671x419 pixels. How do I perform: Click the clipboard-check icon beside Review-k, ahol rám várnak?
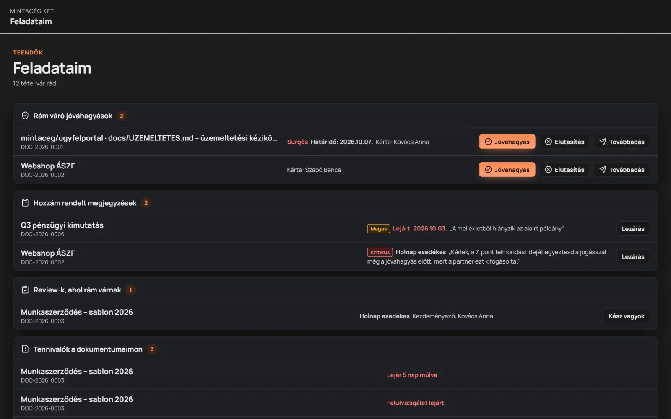[25, 290]
